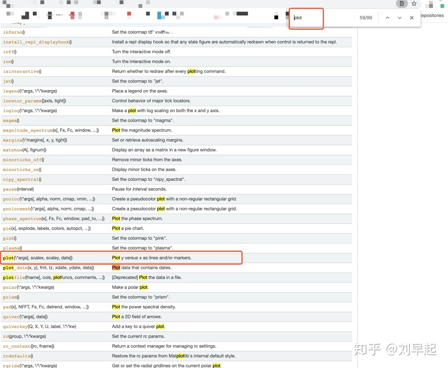This screenshot has height=368, width=448.
Task: Open the pie function link
Action: [x=7, y=229]
